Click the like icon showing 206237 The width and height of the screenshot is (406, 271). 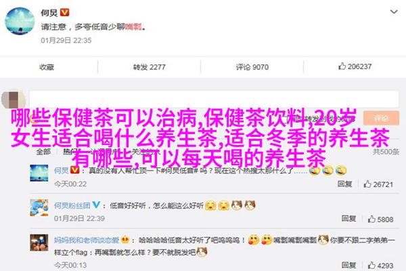342,66
